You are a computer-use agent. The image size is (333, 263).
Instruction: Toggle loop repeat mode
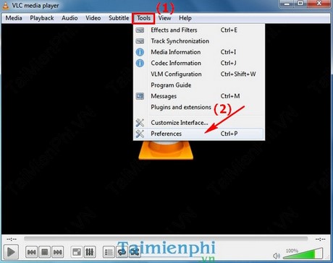(x=122, y=252)
